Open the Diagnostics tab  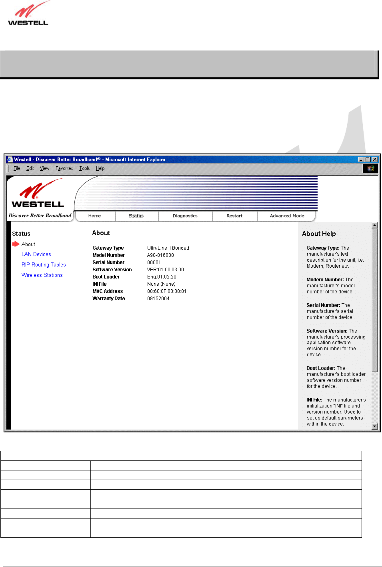pyautogui.click(x=185, y=216)
